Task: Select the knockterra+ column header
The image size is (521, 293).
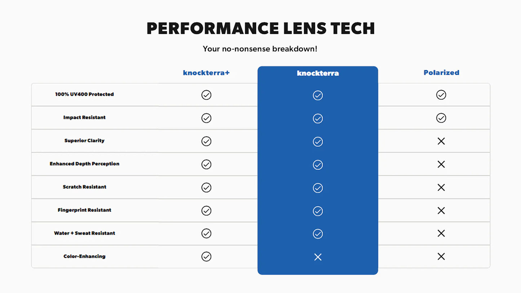Action: point(206,73)
